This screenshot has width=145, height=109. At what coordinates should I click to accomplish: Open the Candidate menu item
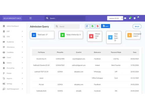click(10, 52)
